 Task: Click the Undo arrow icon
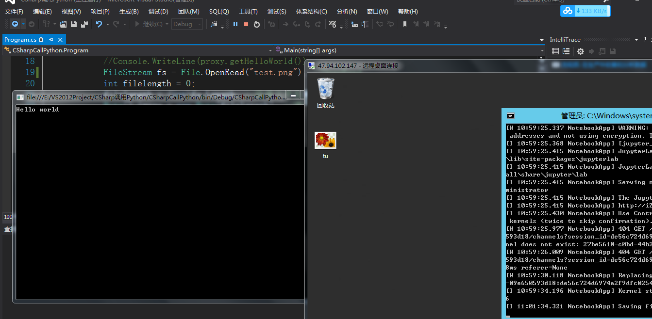(99, 24)
